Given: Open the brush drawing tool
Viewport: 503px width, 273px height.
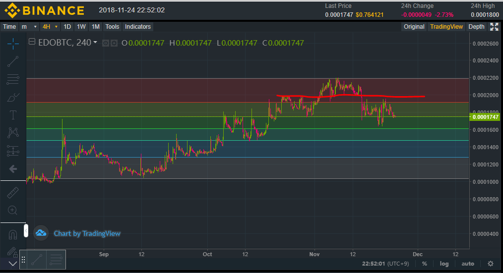Looking at the screenshot, I should (x=13, y=97).
